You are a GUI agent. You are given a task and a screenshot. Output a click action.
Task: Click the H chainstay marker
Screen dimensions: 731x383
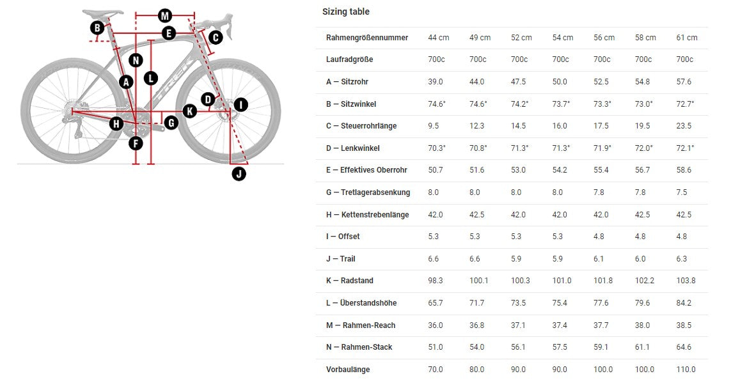pos(116,123)
